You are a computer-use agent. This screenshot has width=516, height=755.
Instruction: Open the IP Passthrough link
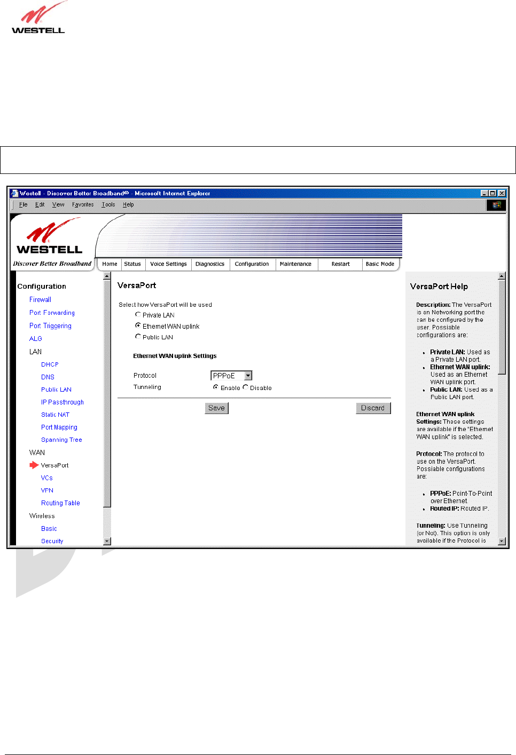click(x=62, y=402)
